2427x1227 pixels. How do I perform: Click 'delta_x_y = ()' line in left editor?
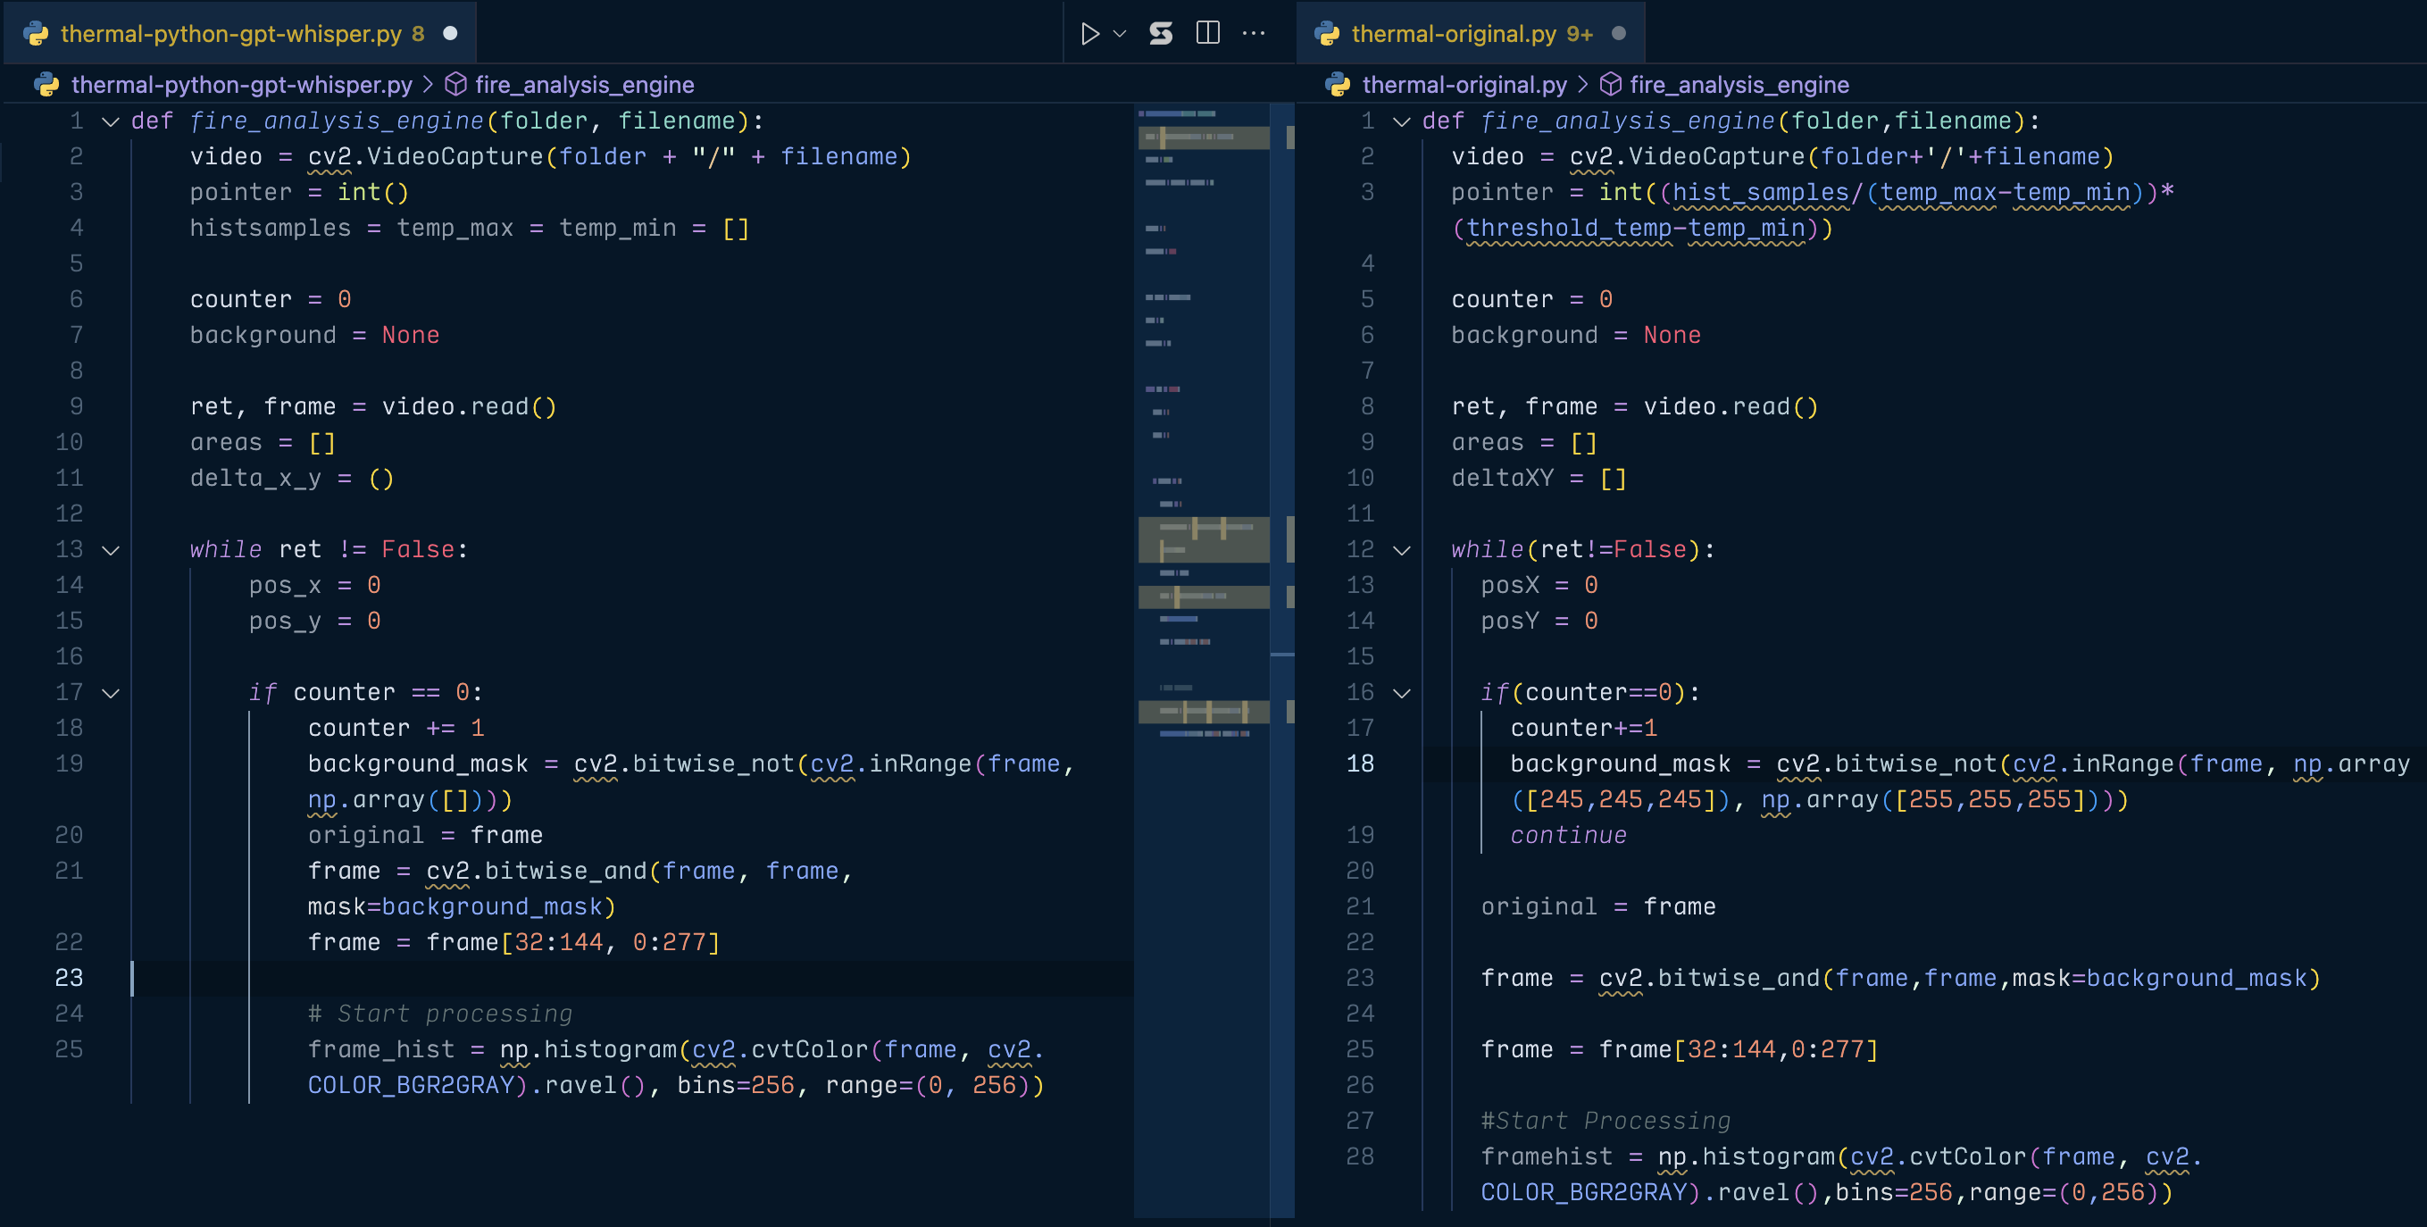pos(291,479)
